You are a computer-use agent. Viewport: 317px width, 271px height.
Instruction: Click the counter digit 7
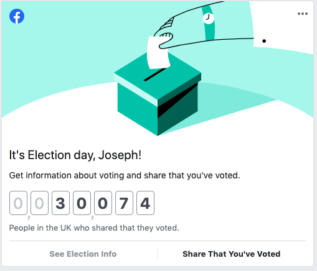click(124, 203)
